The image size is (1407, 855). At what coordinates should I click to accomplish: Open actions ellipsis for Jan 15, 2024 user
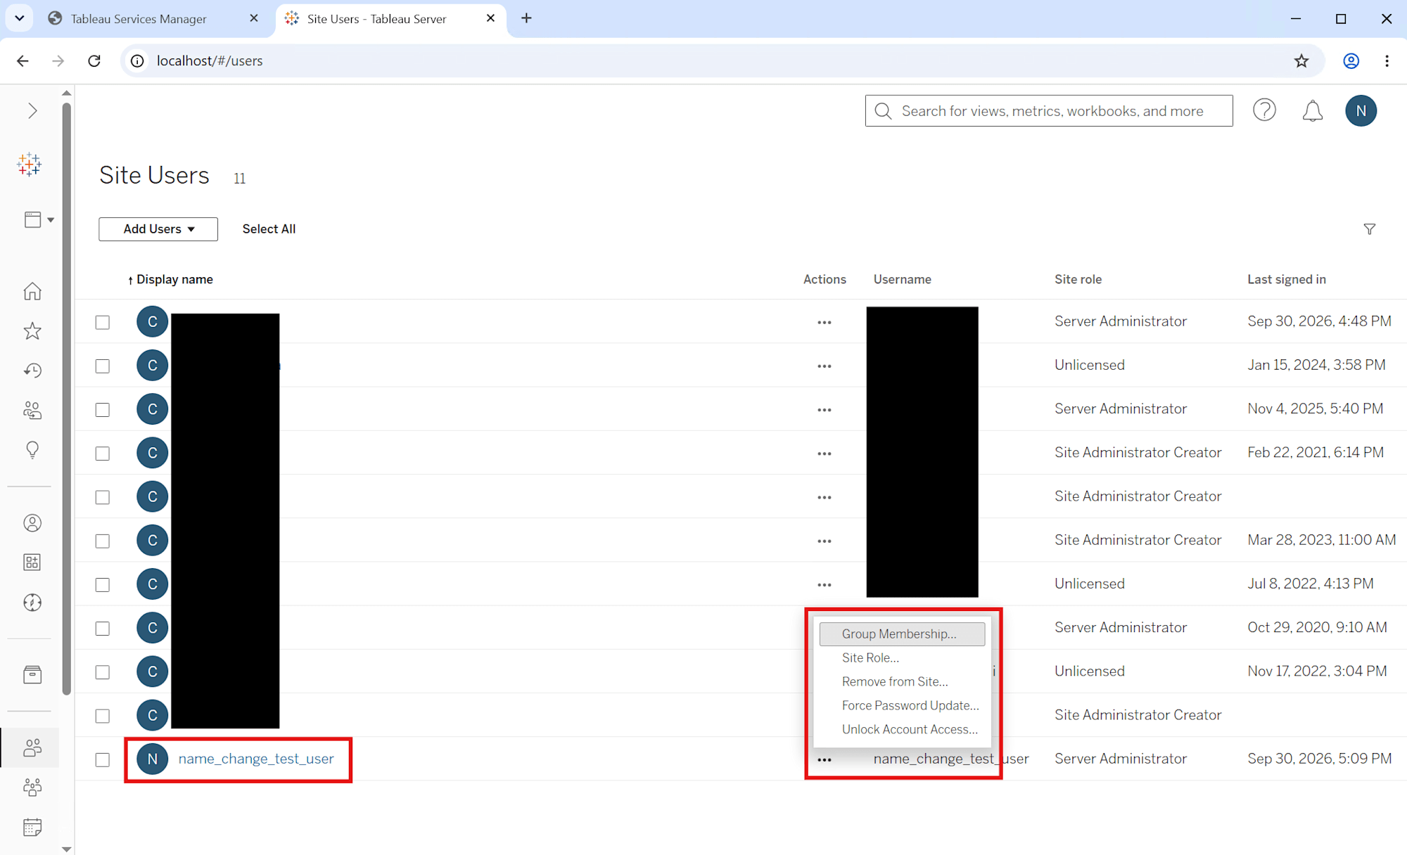coord(825,366)
